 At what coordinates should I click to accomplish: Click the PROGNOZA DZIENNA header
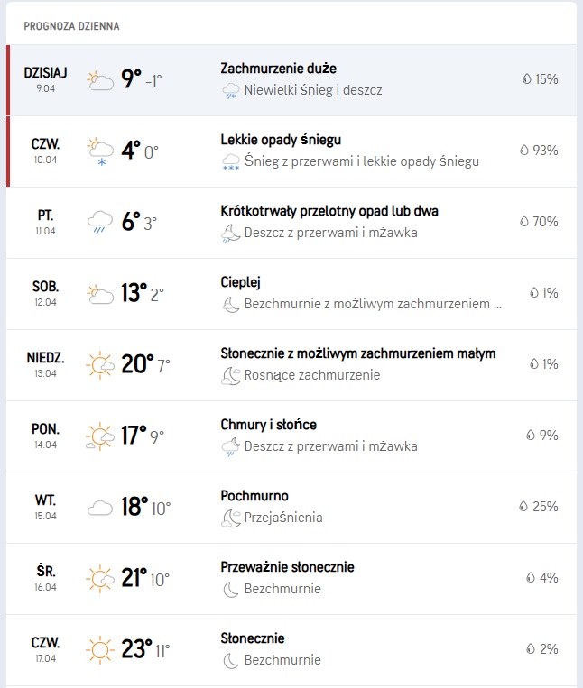(x=71, y=26)
